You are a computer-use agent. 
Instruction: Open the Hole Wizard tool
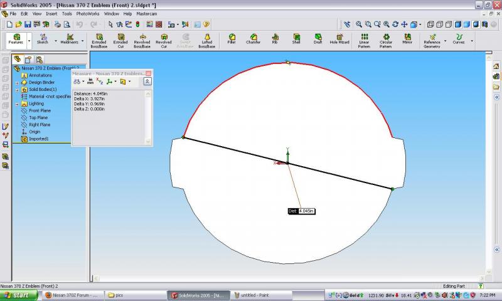pyautogui.click(x=339, y=39)
